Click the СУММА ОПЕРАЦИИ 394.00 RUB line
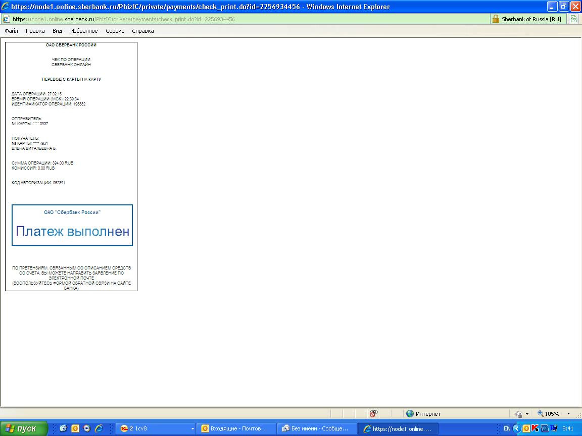Viewport: 582px width, 436px height. tap(42, 163)
